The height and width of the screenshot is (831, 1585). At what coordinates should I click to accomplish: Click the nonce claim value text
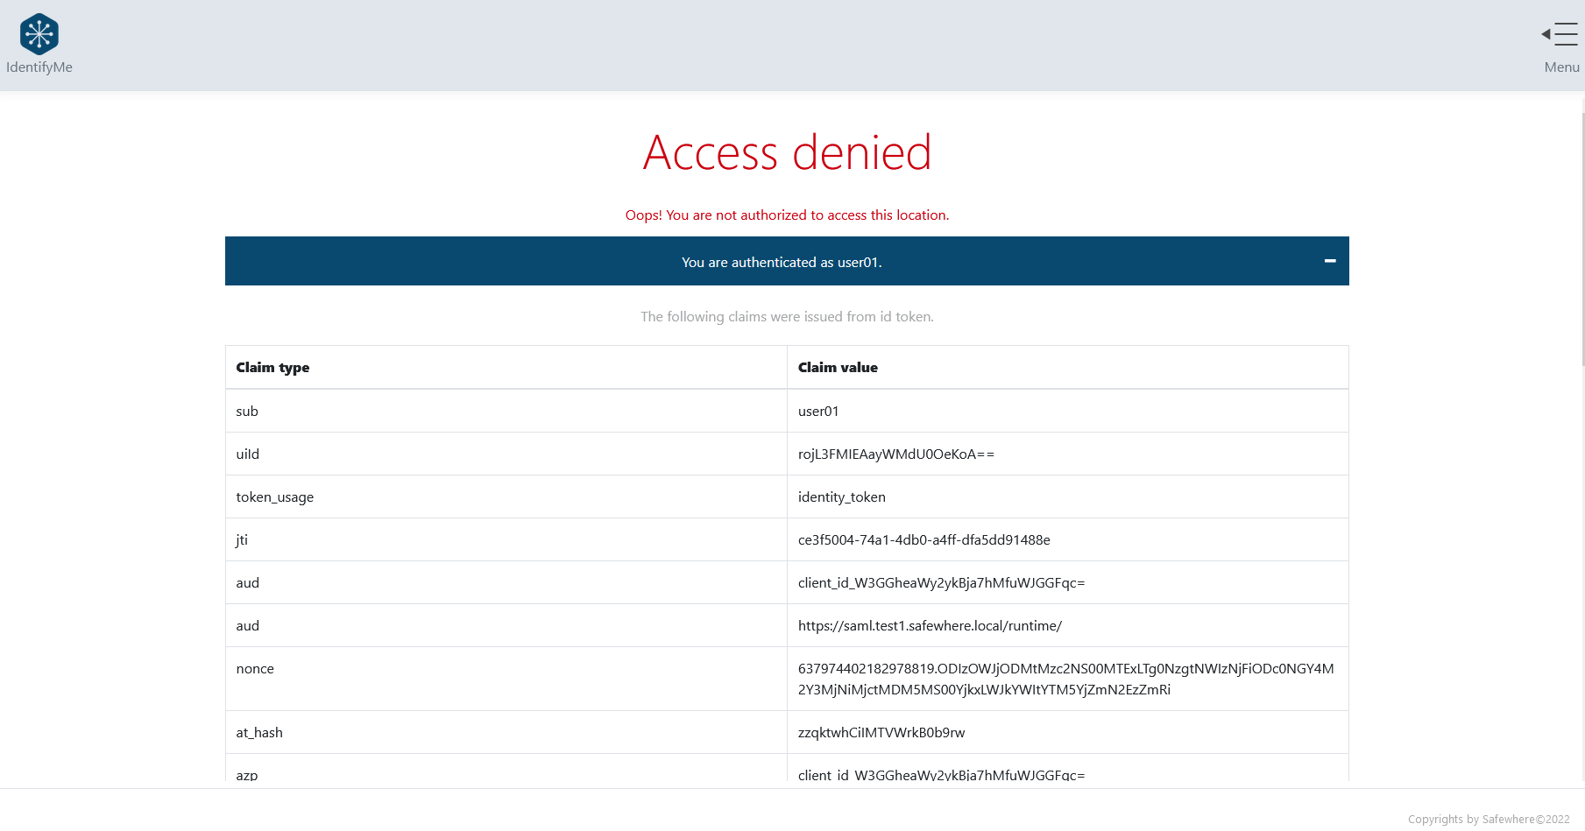point(1065,680)
